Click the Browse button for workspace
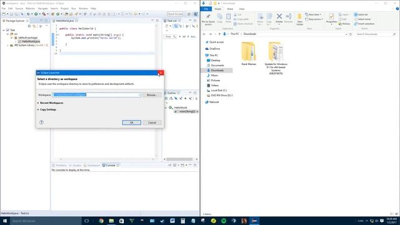This screenshot has height=225, width=400. pyautogui.click(x=152, y=95)
